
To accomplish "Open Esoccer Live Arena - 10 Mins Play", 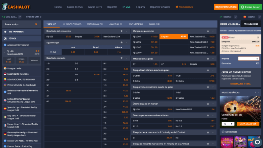I will click(21, 141).
